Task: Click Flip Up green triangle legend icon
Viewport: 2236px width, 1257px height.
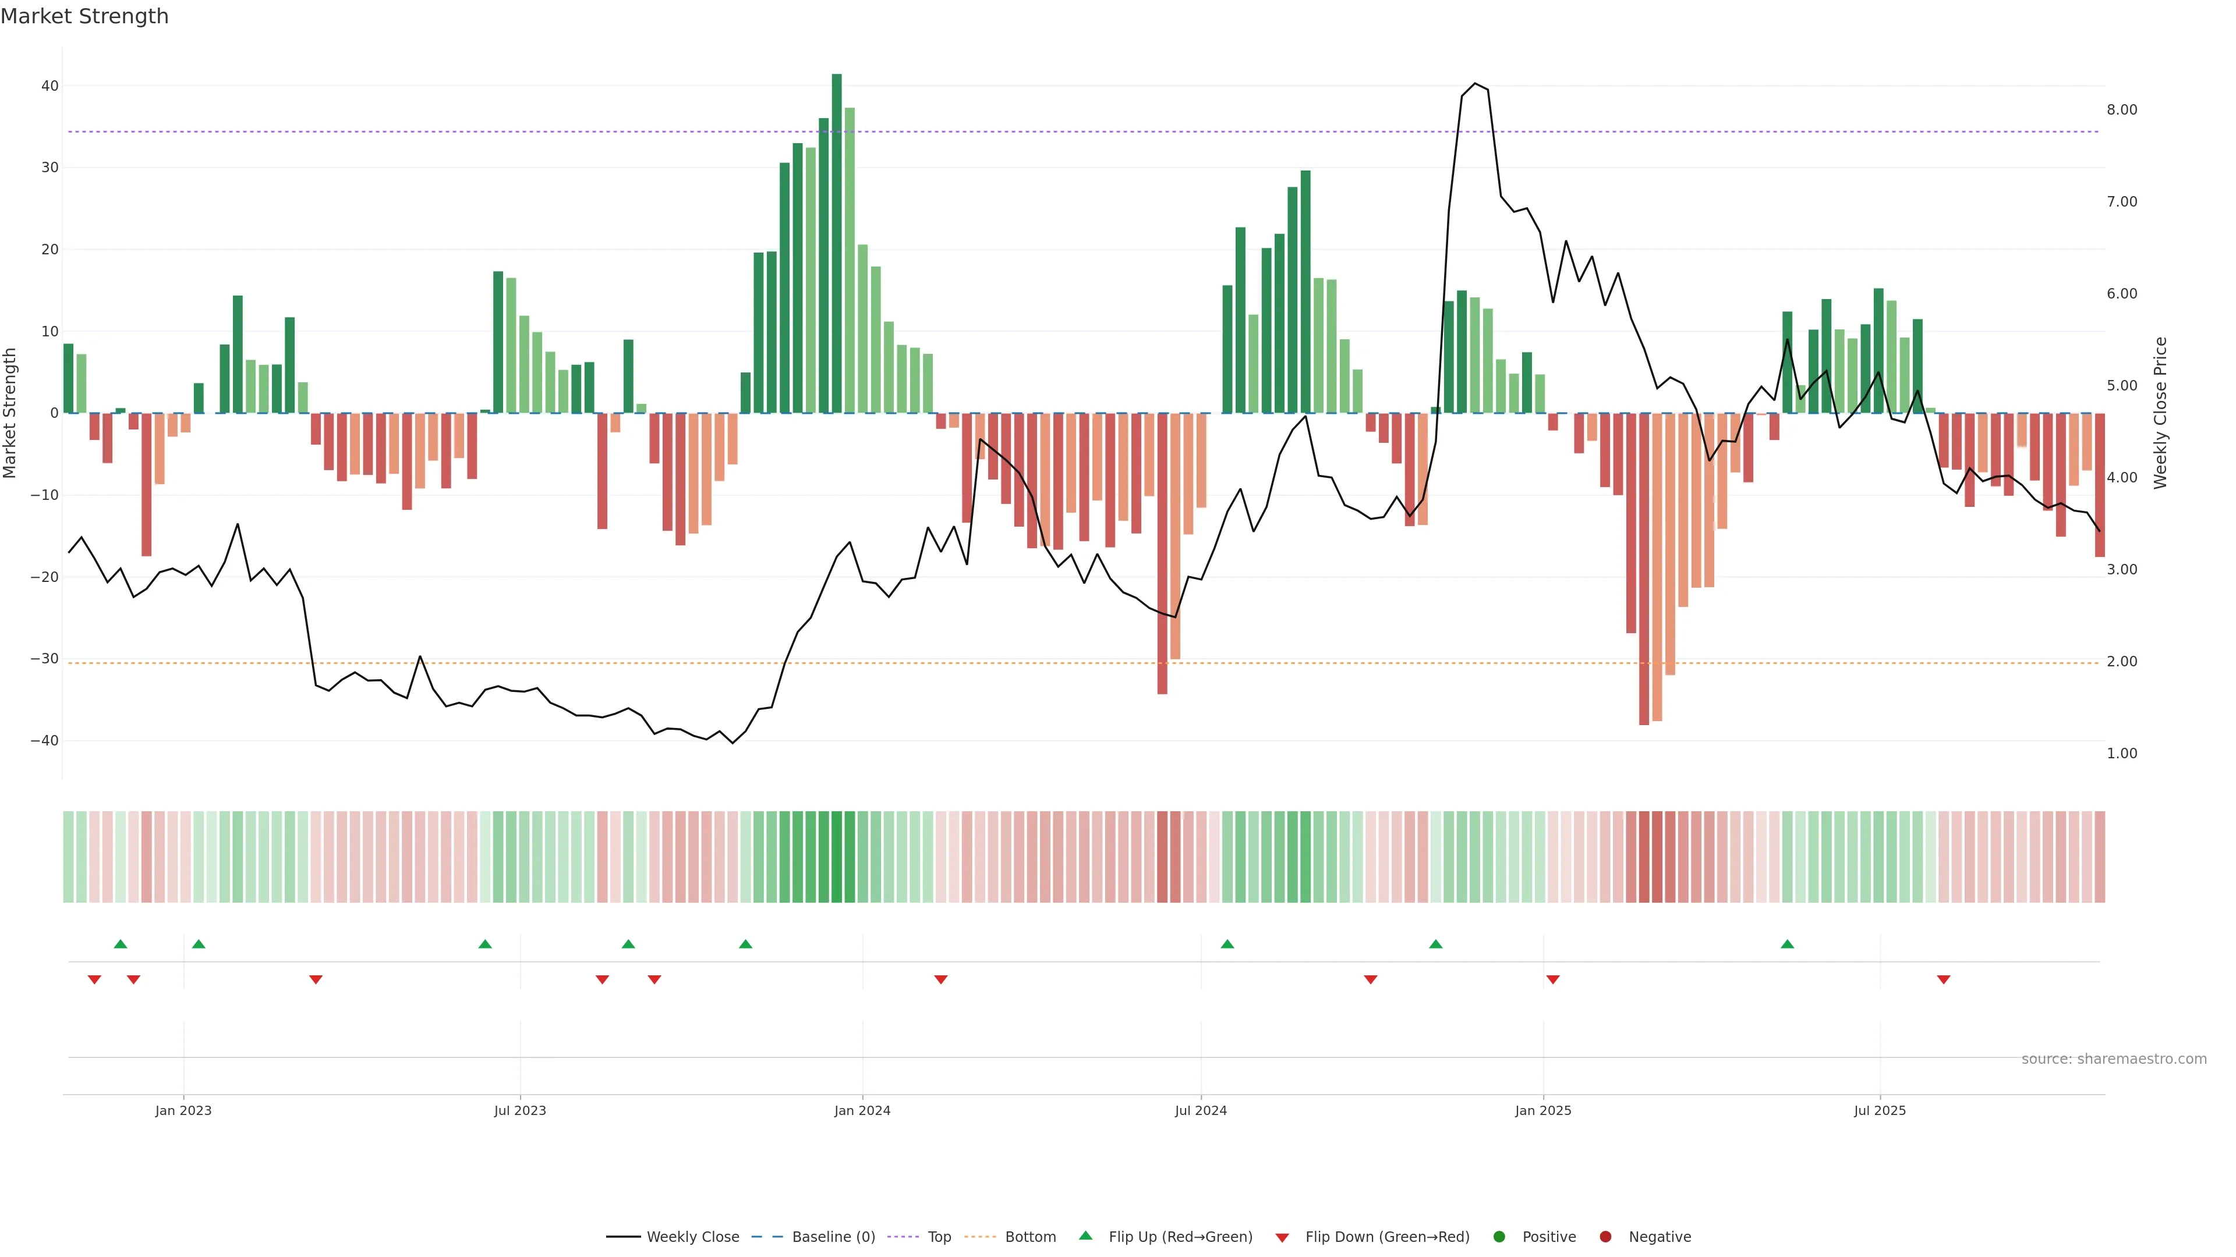Action: point(1085,1236)
